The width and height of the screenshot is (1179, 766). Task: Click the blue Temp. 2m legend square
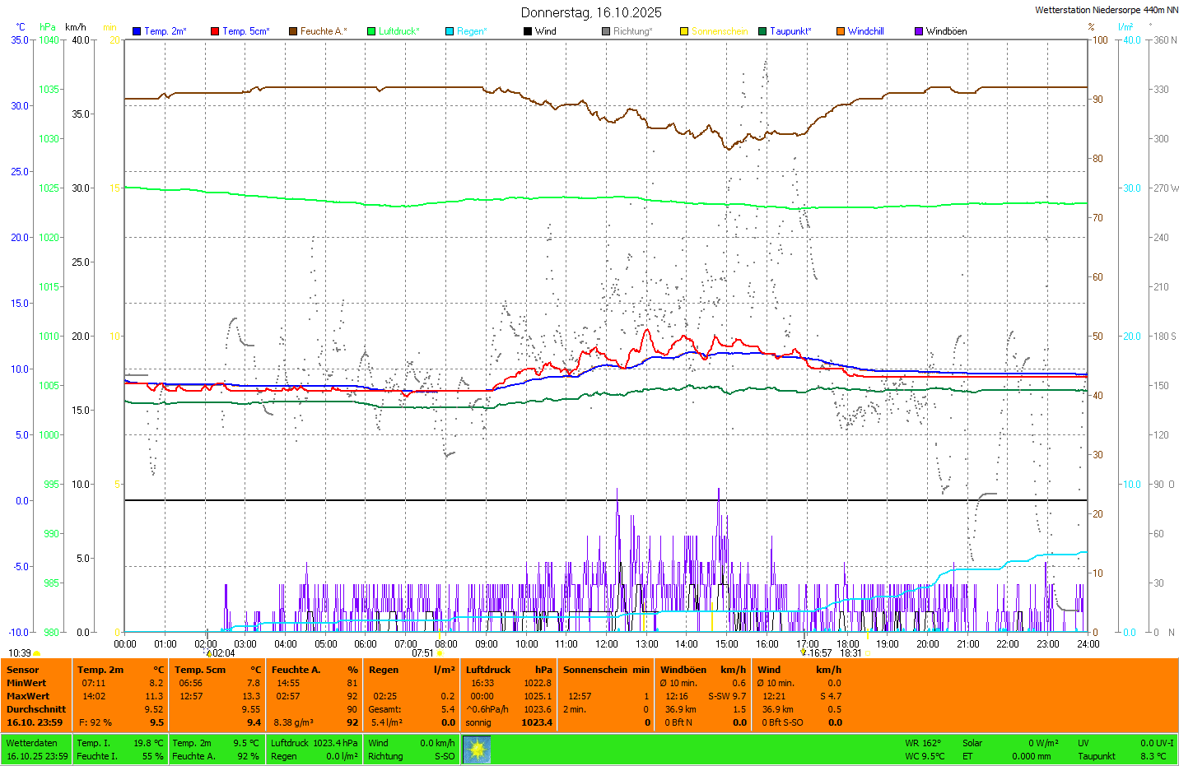[137, 31]
